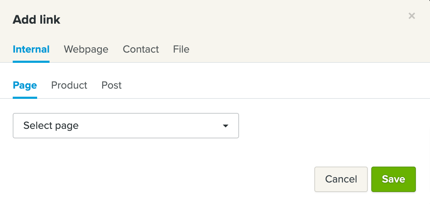This screenshot has height=204, width=430.
Task: Click the Add link dialog title
Action: pyautogui.click(x=36, y=20)
